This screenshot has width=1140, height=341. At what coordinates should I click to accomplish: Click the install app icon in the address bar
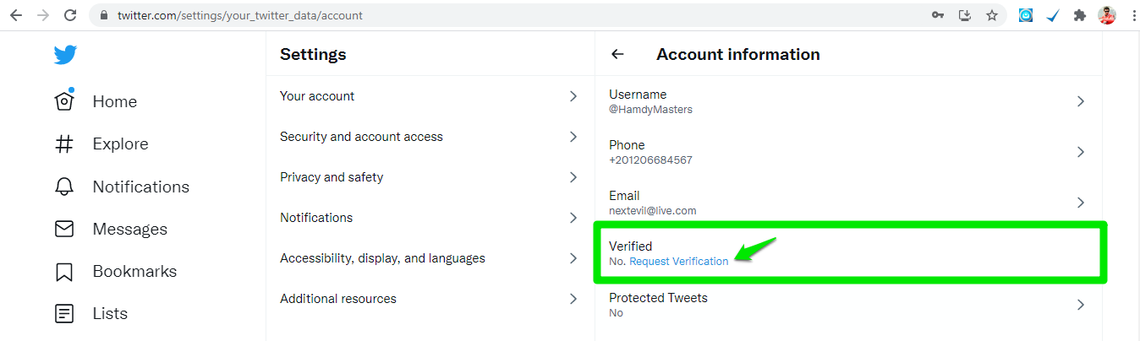pyautogui.click(x=965, y=15)
